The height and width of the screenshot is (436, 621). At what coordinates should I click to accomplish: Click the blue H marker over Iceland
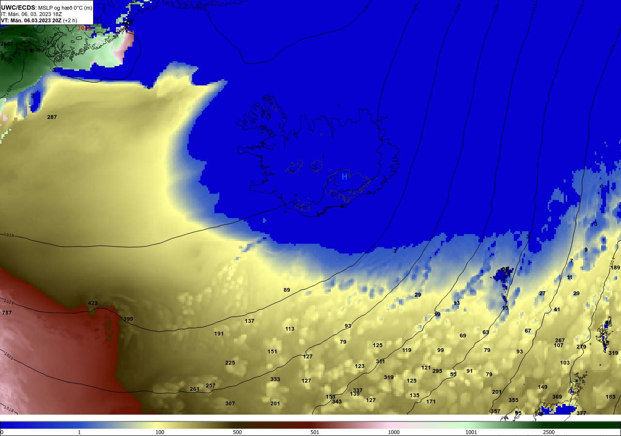(344, 177)
